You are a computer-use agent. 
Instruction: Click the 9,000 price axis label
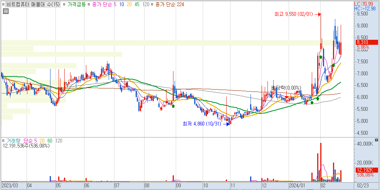pos(362,26)
